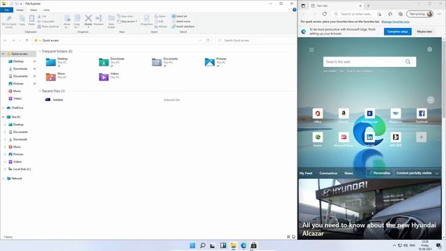Screen dimensions: 446x251
Task: Click Invert selection in the ribbon
Action: click(x=183, y=26)
